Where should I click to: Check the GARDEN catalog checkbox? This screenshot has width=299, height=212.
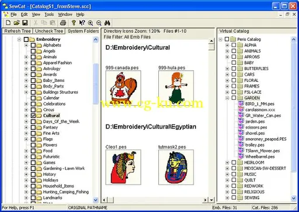pyautogui.click(x=234, y=98)
